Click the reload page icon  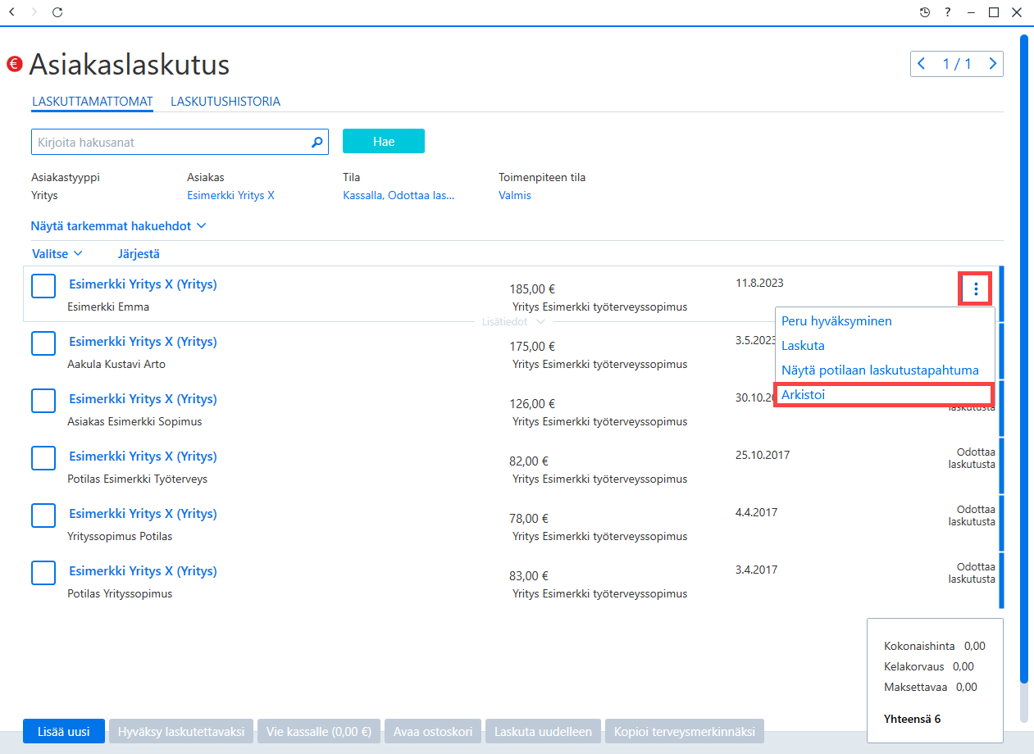pyautogui.click(x=57, y=12)
